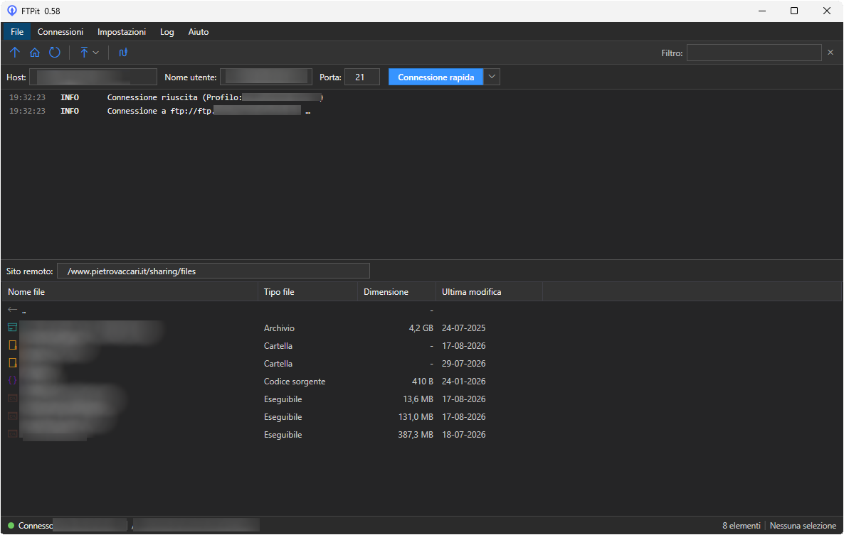
Task: Click the folder icon dated 29-07-2026
Action: 12,363
